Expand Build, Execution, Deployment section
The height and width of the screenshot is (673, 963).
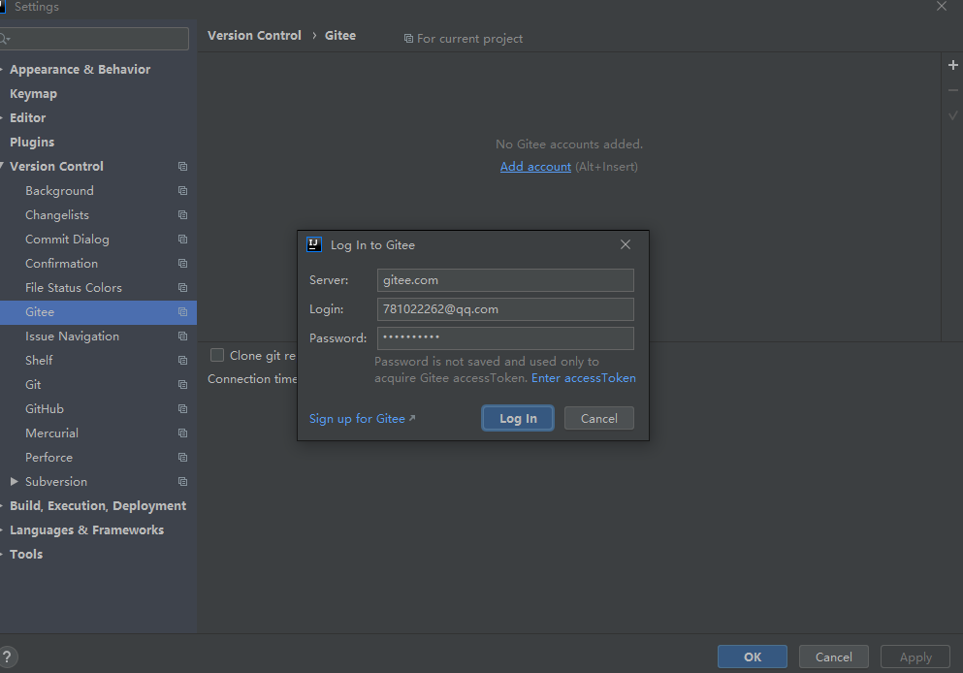[2, 506]
